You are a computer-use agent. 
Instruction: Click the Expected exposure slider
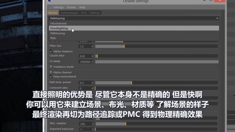point(157,129)
